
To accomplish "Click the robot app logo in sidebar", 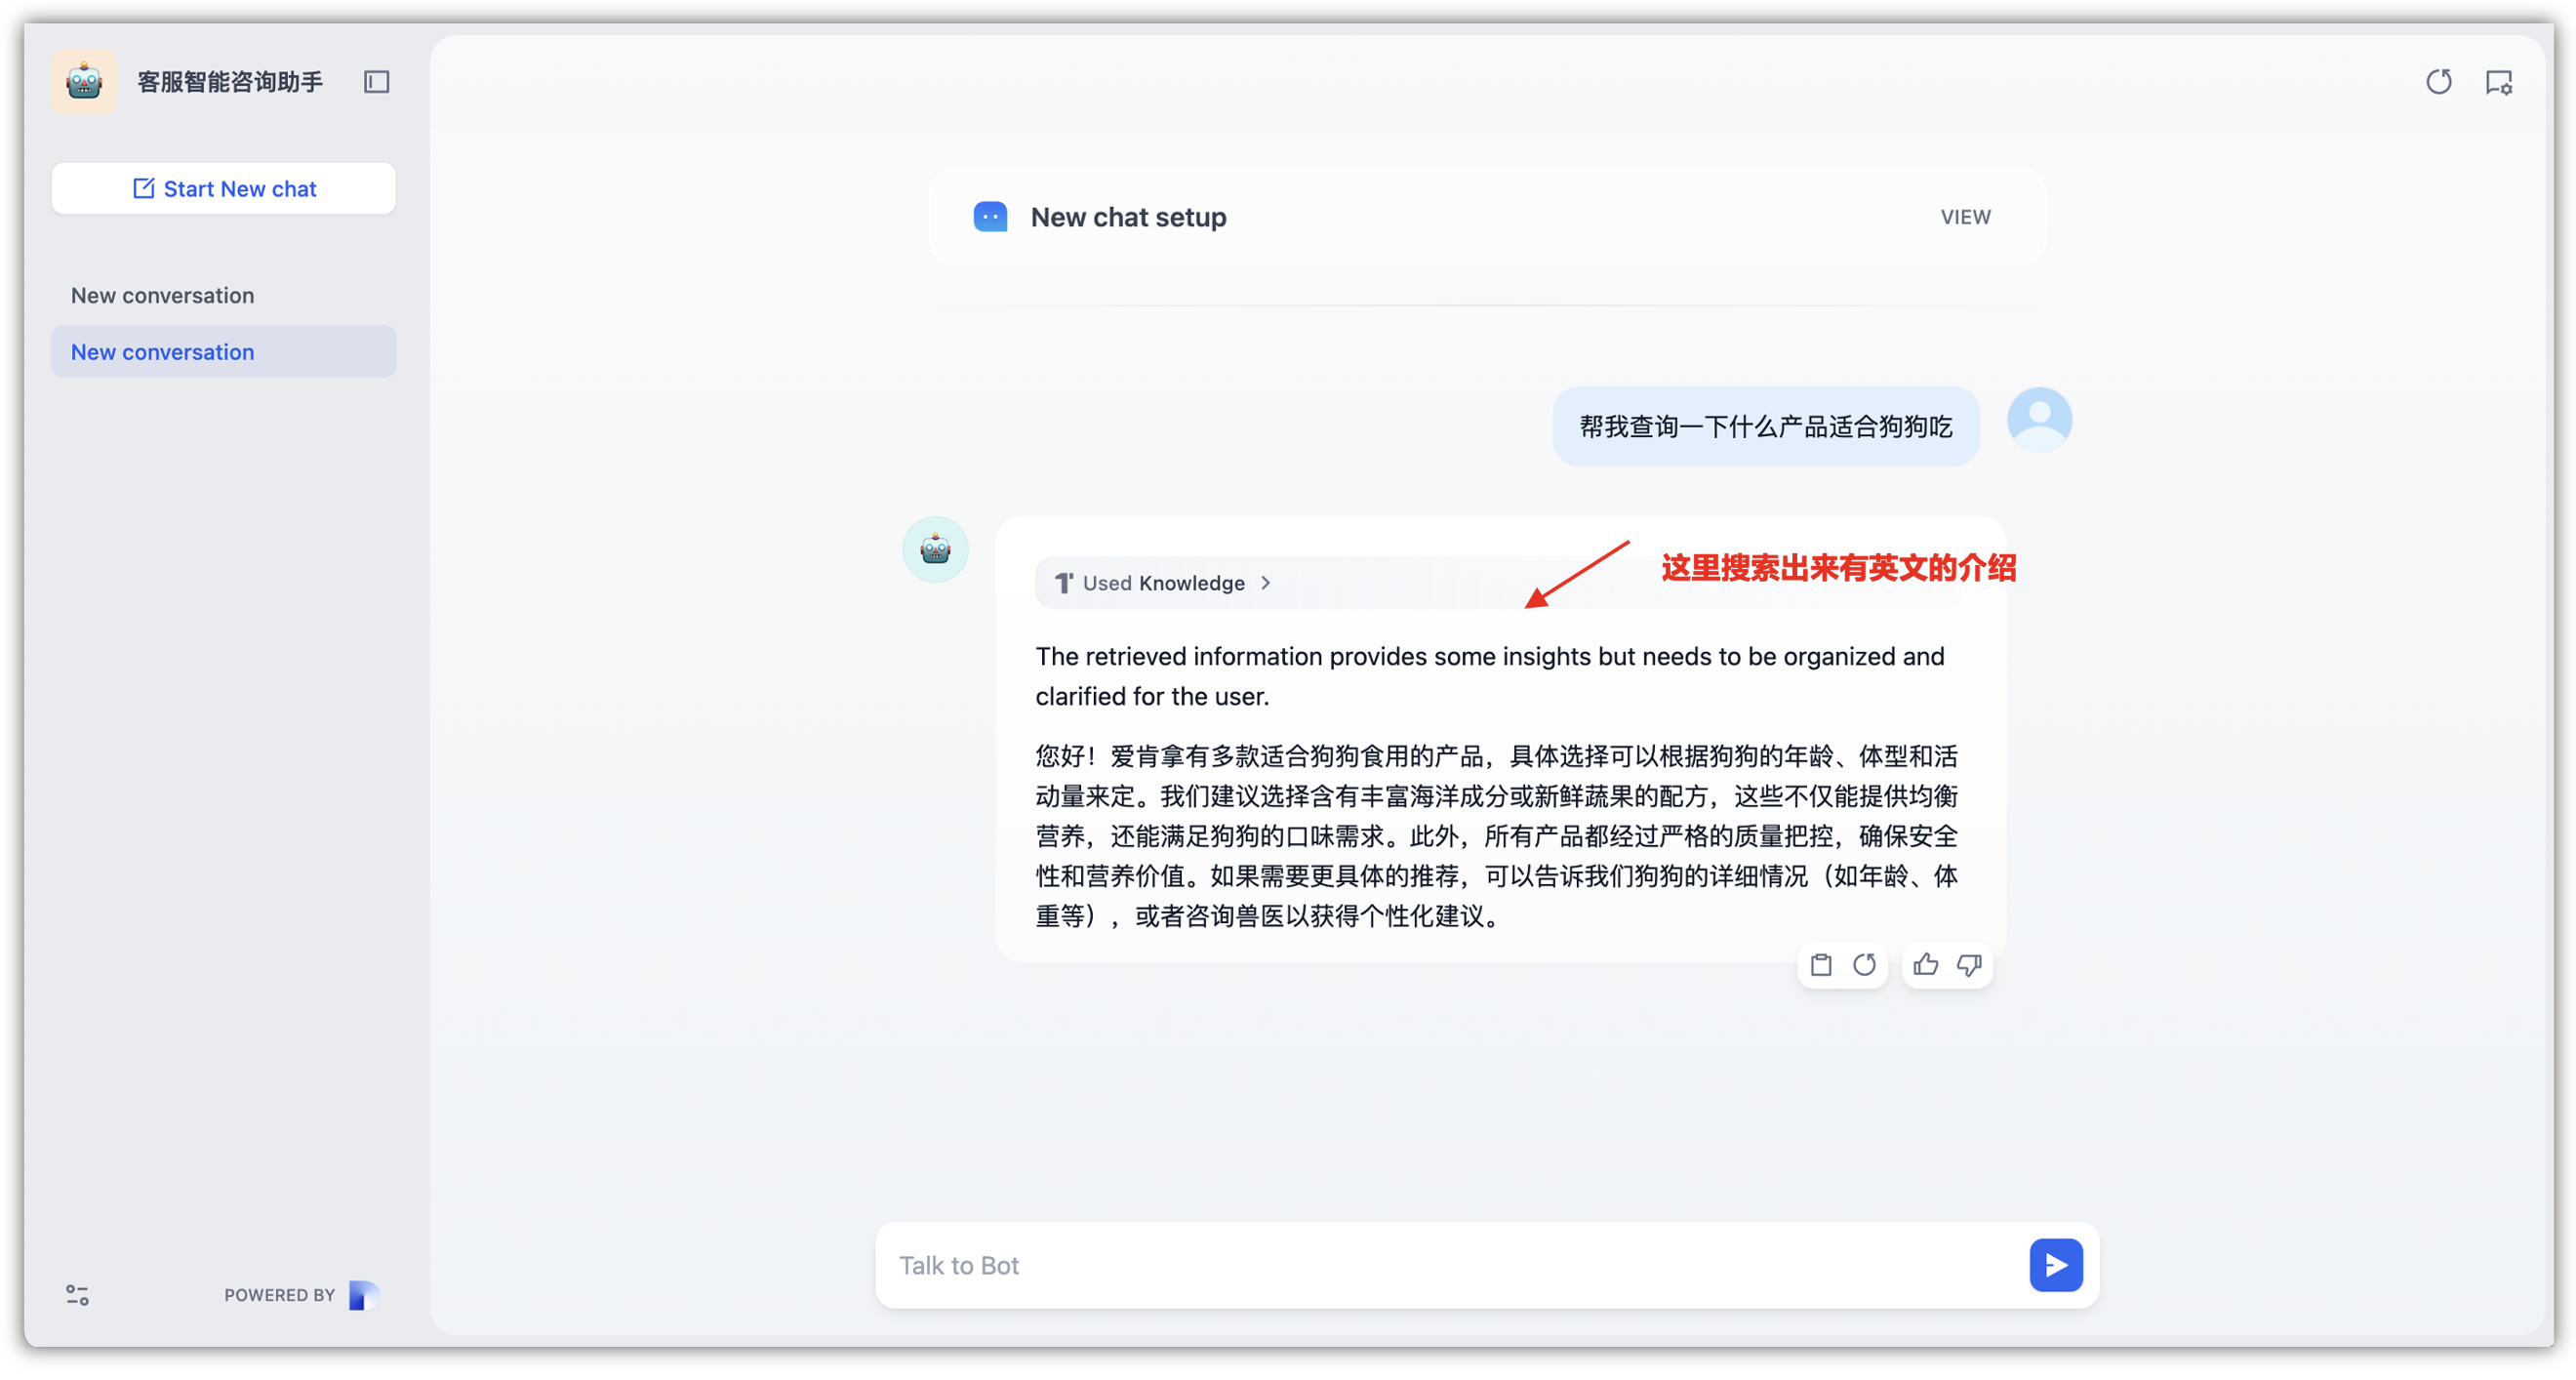I will pyautogui.click(x=84, y=82).
